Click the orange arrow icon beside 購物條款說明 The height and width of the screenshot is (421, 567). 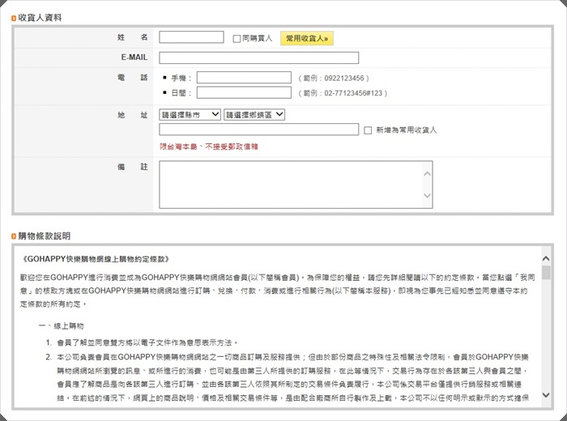coord(14,236)
